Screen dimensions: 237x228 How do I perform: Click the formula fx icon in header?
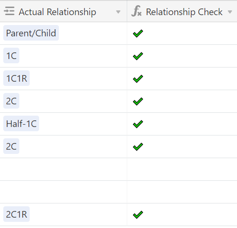[x=136, y=11]
